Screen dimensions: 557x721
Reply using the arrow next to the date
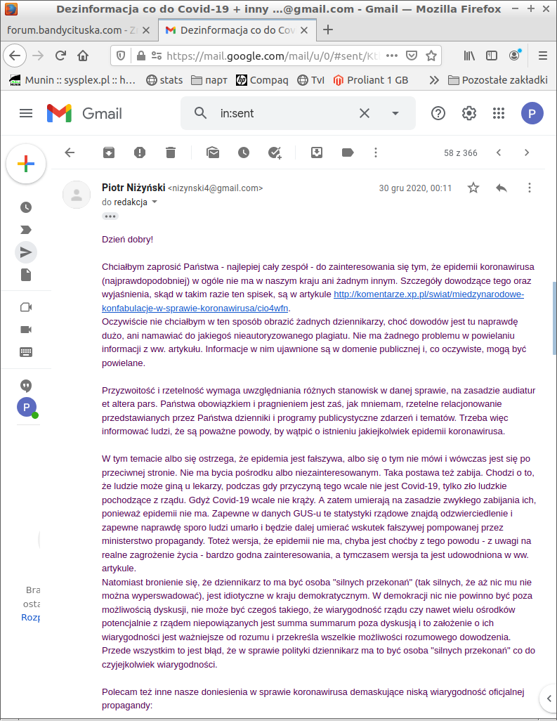(502, 188)
